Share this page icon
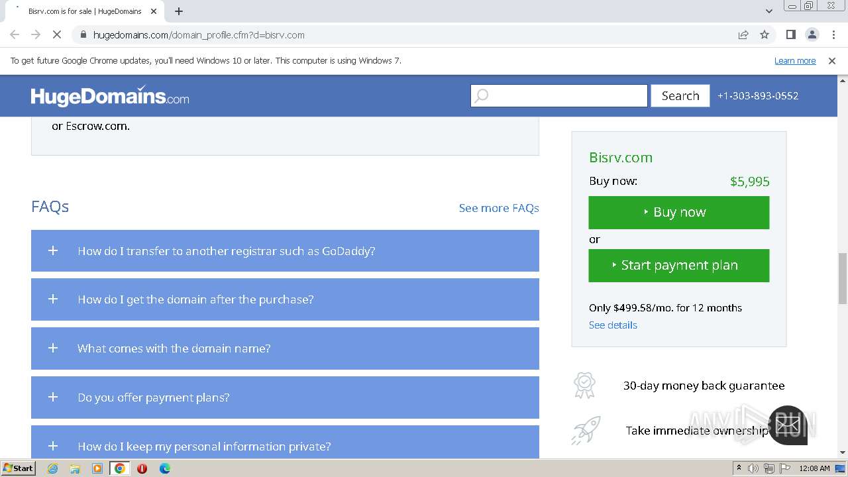 743,34
